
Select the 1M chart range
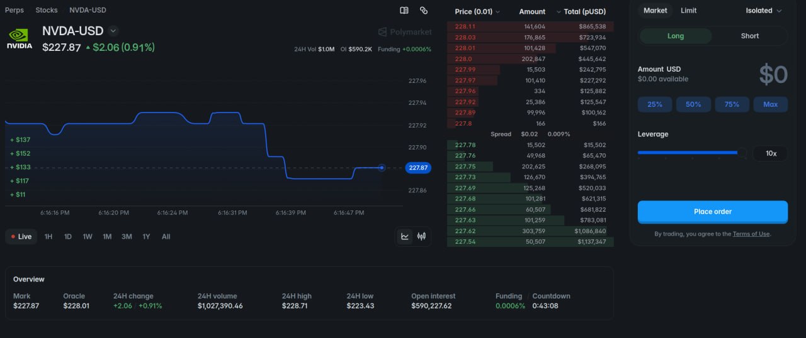click(107, 237)
